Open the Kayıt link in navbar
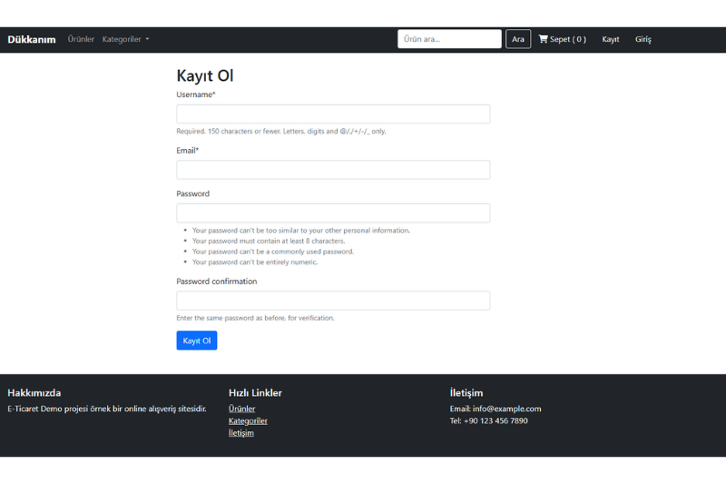Image resolution: width=726 pixels, height=484 pixels. click(611, 39)
